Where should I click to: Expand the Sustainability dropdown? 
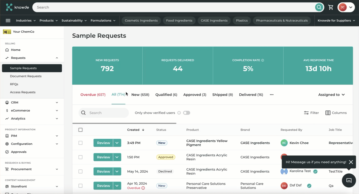tap(74, 21)
